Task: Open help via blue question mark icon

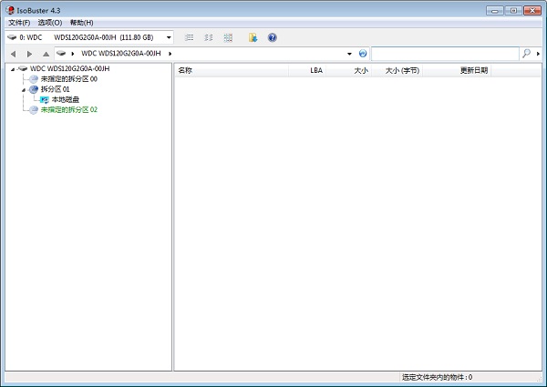Action: (273, 37)
